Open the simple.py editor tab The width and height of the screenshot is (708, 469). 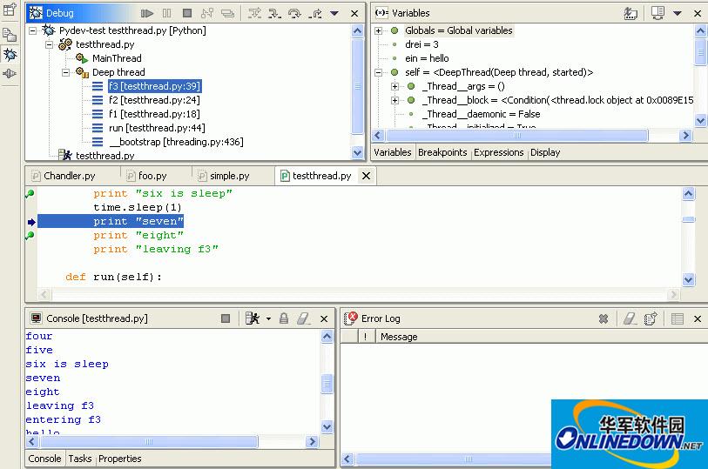228,176
